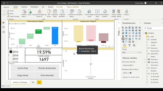Click Iniciar sesión
This screenshot has width=163, height=91.
tap(139, 3)
